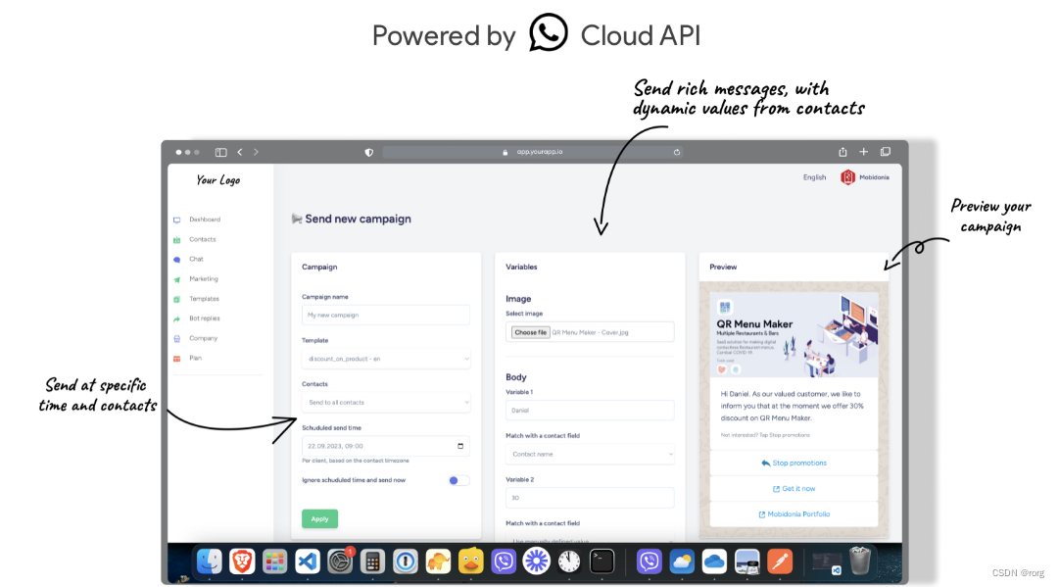The image size is (1059, 587).
Task: Open Company in the sidebar
Action: [x=204, y=338]
